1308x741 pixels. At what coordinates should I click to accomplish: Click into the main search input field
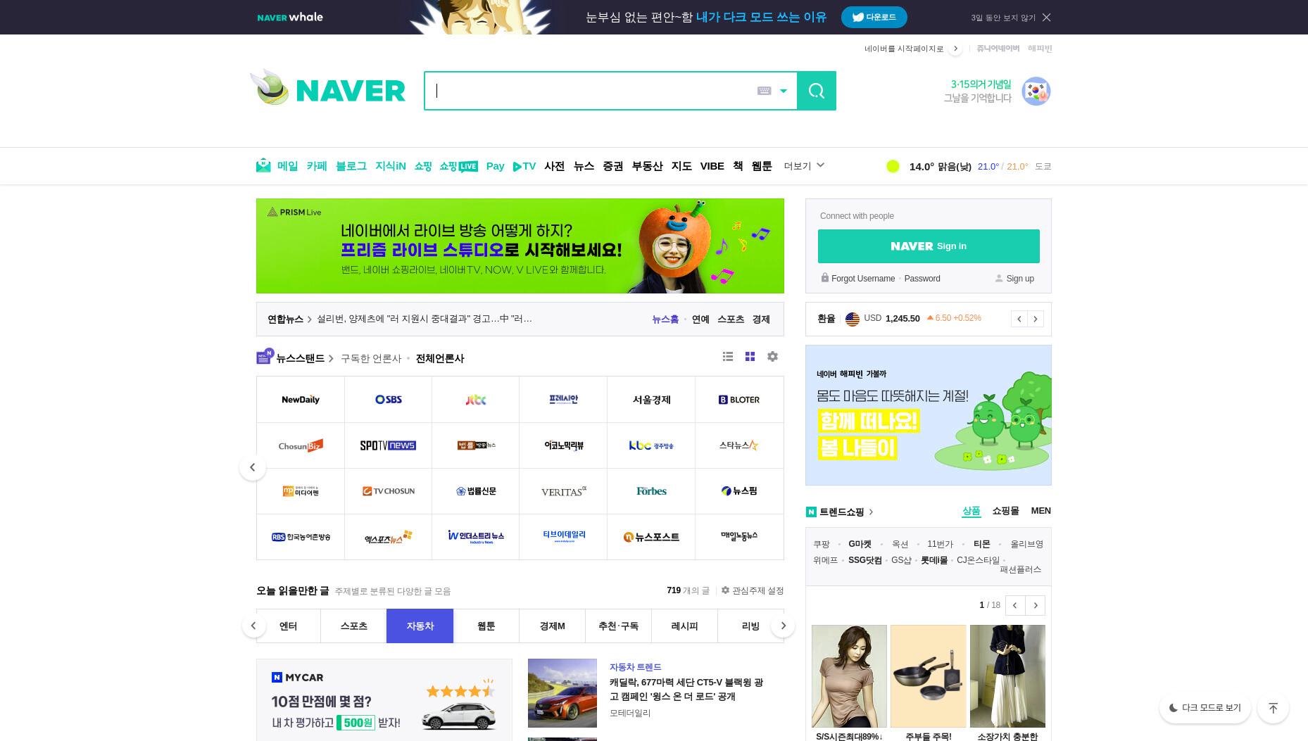coord(590,91)
